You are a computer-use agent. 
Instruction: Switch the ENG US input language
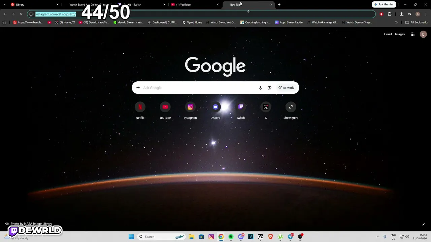393,237
